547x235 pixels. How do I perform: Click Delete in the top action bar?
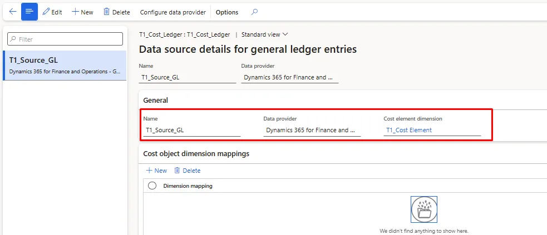point(117,12)
